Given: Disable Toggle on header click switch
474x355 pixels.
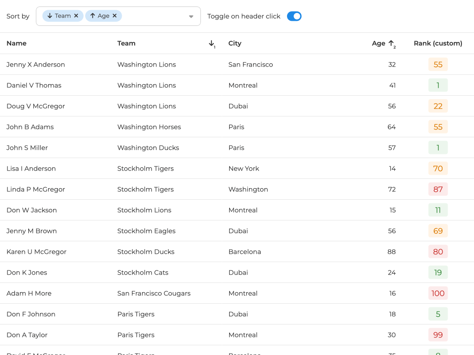Looking at the screenshot, I should (x=294, y=16).
